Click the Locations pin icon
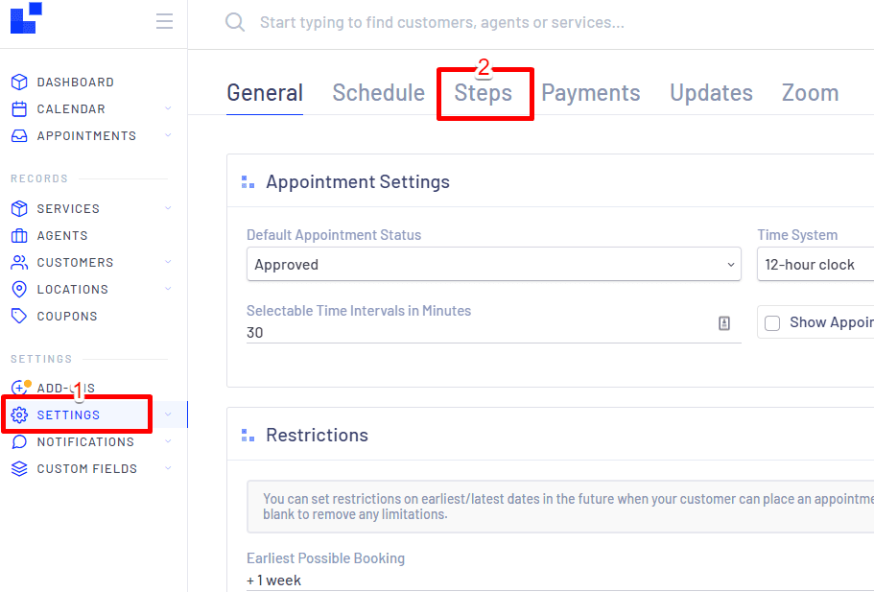 pyautogui.click(x=21, y=289)
